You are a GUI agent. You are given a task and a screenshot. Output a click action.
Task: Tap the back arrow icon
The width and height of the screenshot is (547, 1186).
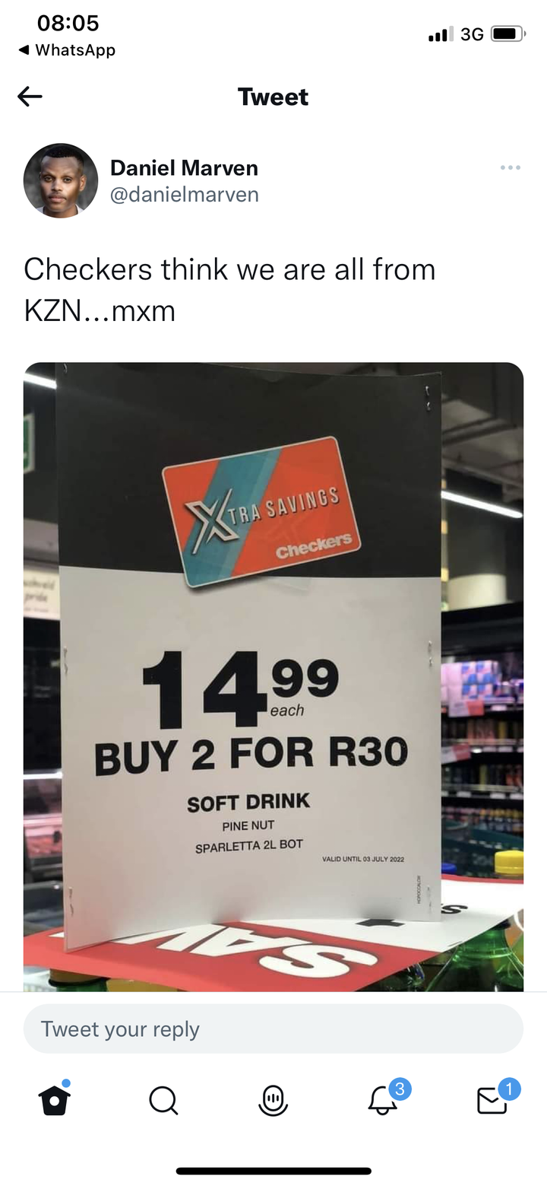pos(30,97)
